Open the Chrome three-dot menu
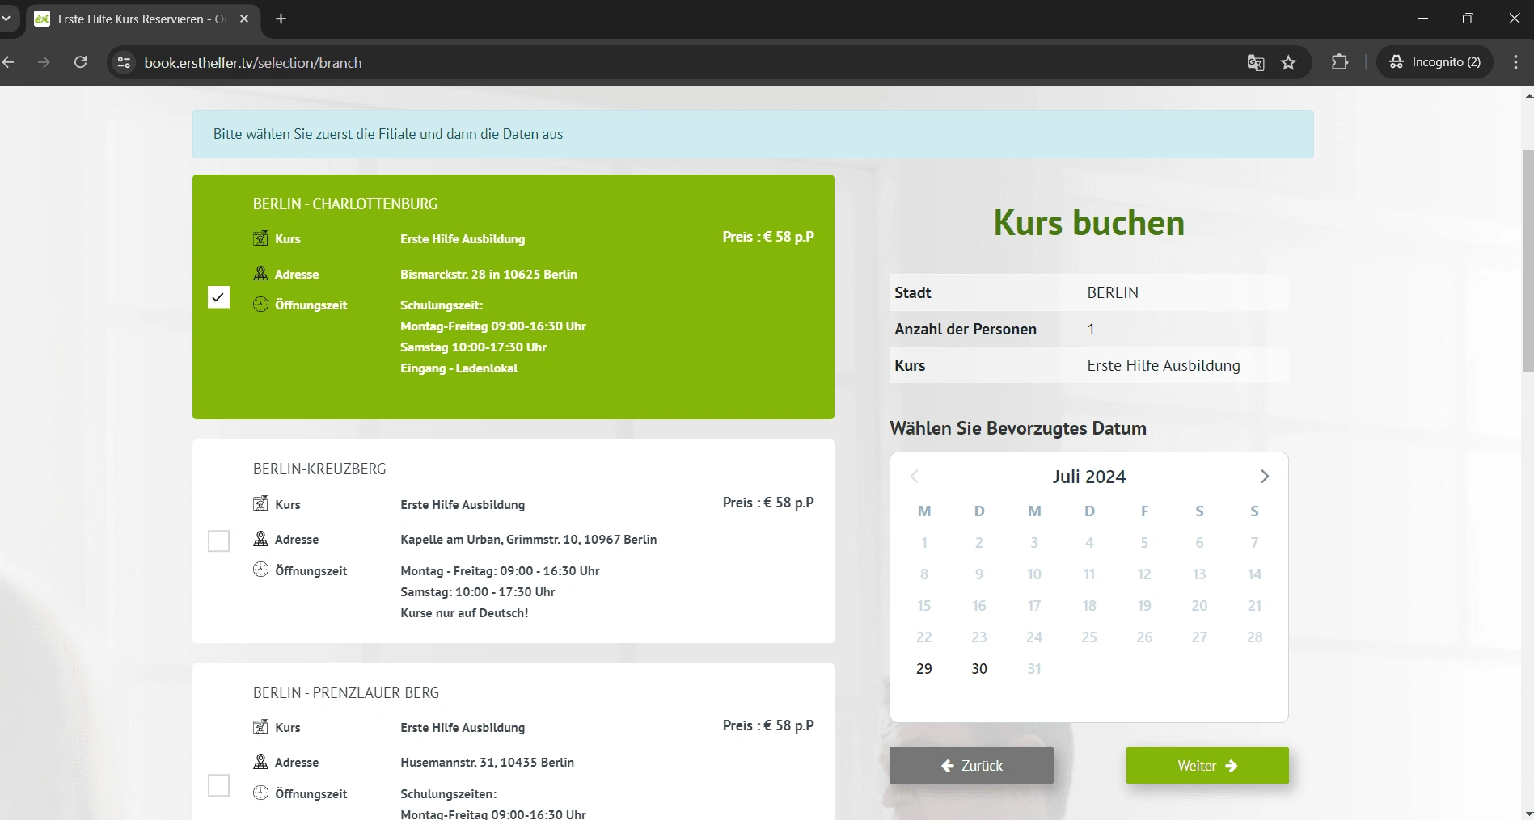This screenshot has height=820, width=1534. [x=1515, y=62]
